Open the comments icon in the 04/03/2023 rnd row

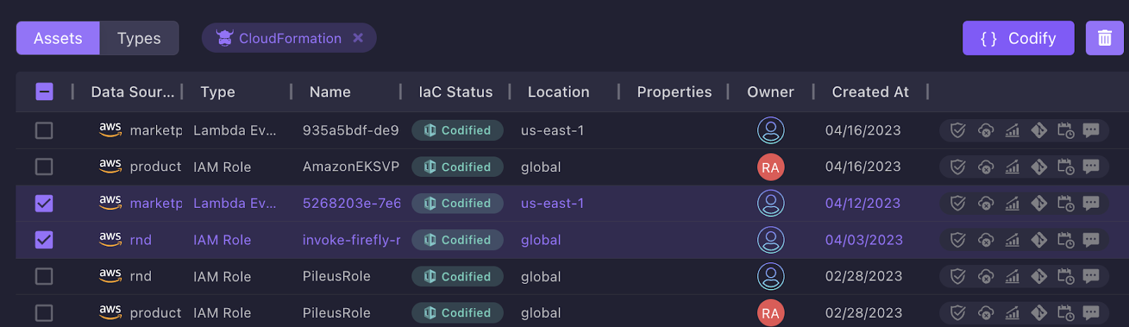coord(1091,240)
